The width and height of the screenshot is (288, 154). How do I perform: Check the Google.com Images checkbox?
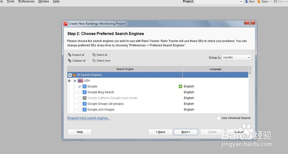coord(80,110)
